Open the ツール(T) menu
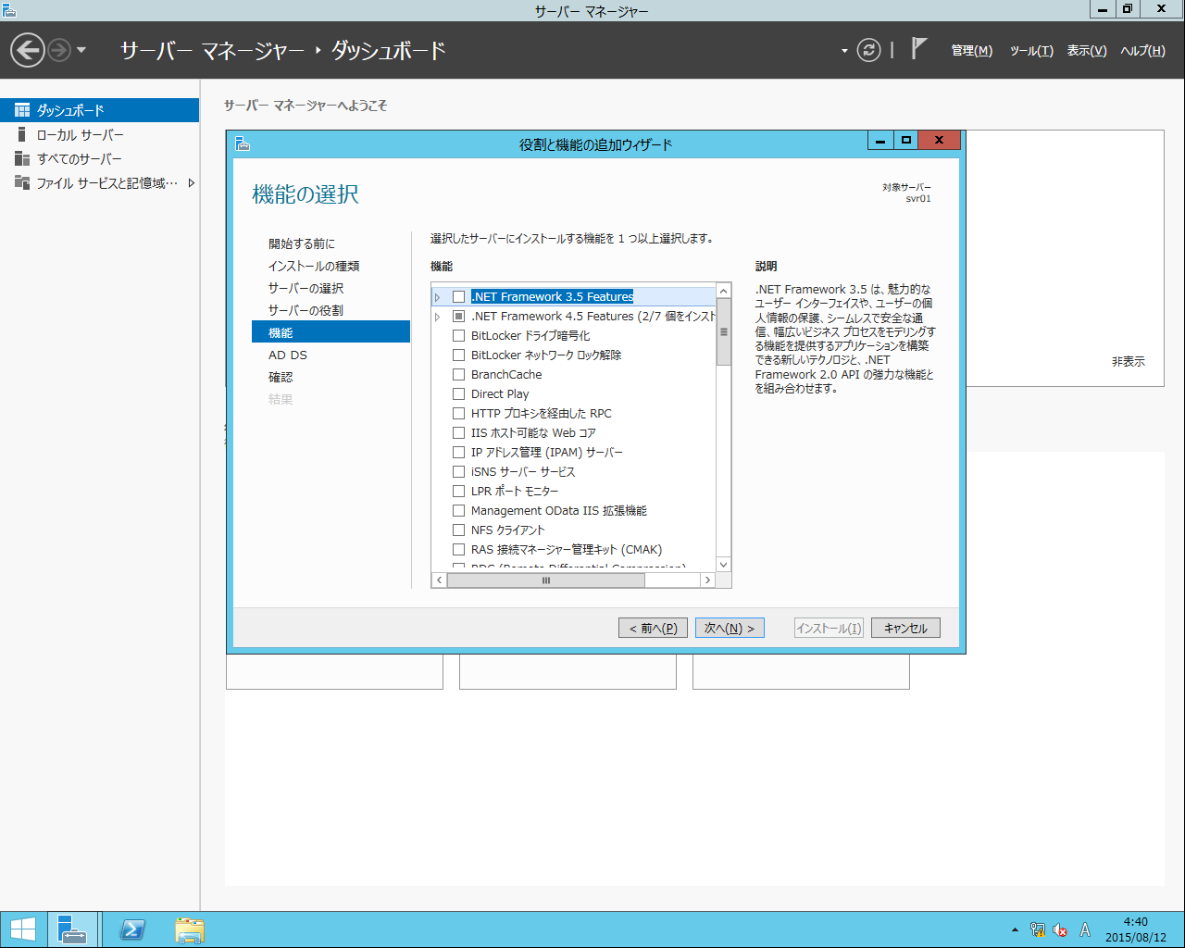 point(1031,51)
